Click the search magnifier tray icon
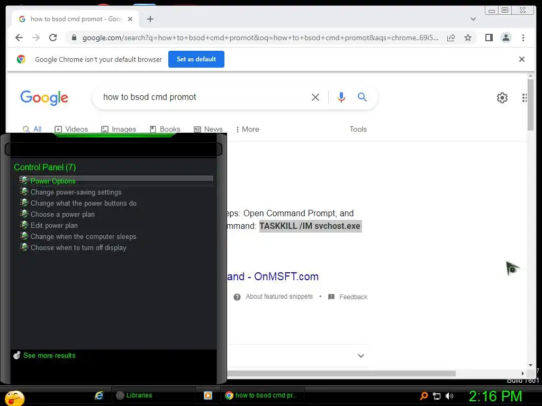 [x=423, y=395]
